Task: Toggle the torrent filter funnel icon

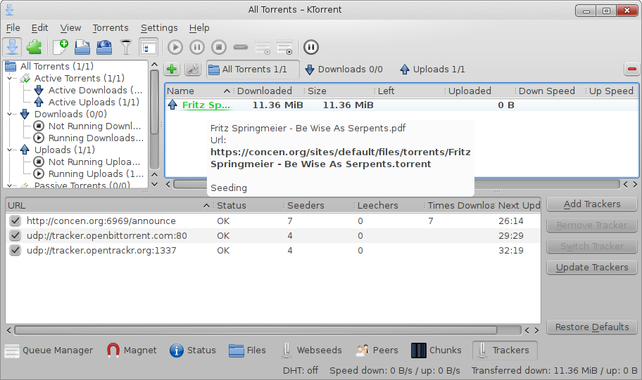Action: click(126, 47)
